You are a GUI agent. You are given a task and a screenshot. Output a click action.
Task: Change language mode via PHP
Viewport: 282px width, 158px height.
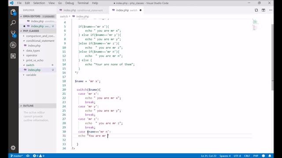[x=256, y=156]
